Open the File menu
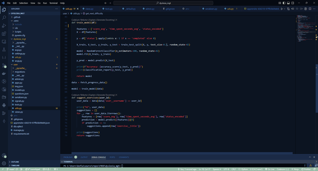This screenshot has width=318, height=171. click(9, 3)
